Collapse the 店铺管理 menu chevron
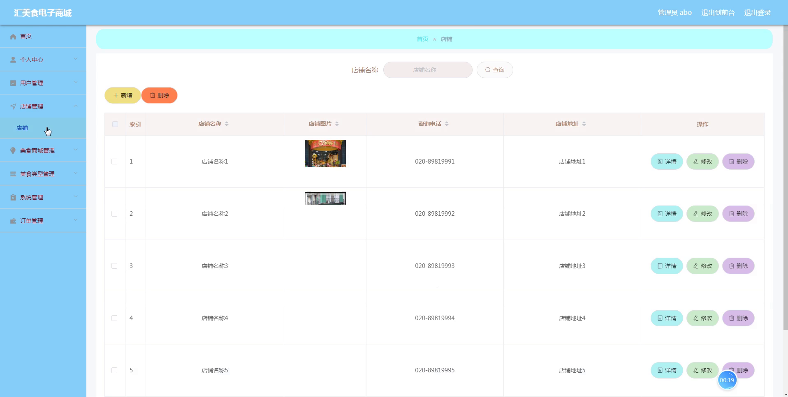 76,106
